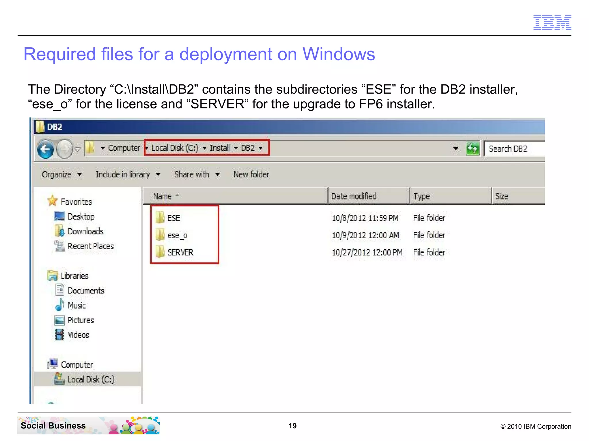Image resolution: width=589 pixels, height=441 pixels.
Task: Click File folder type in SERVER row
Action: pyautogui.click(x=429, y=253)
